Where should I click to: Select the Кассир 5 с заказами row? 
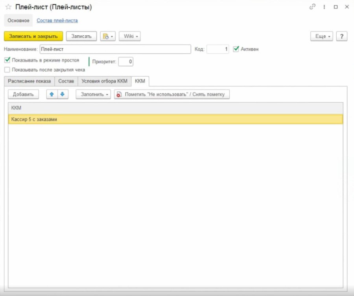(176, 119)
